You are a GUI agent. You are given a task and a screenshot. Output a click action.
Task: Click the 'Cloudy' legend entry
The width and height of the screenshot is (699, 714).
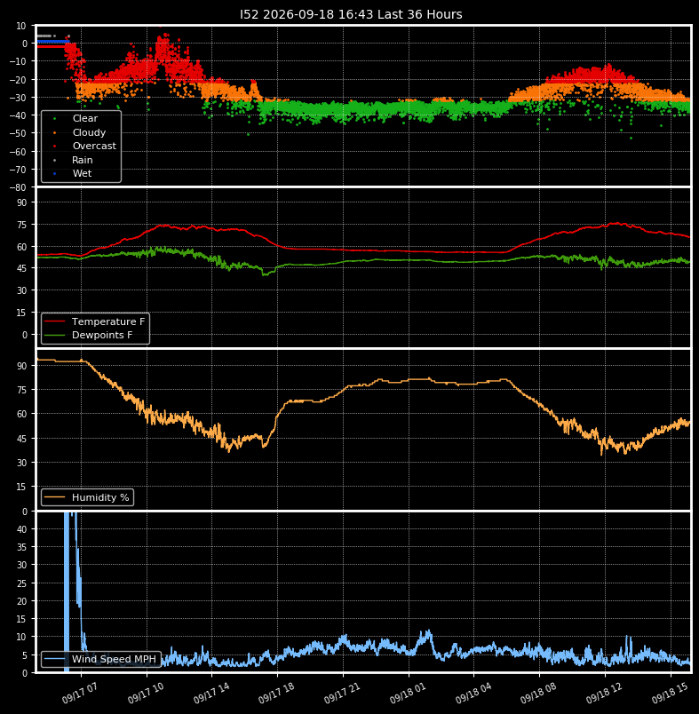coord(89,132)
